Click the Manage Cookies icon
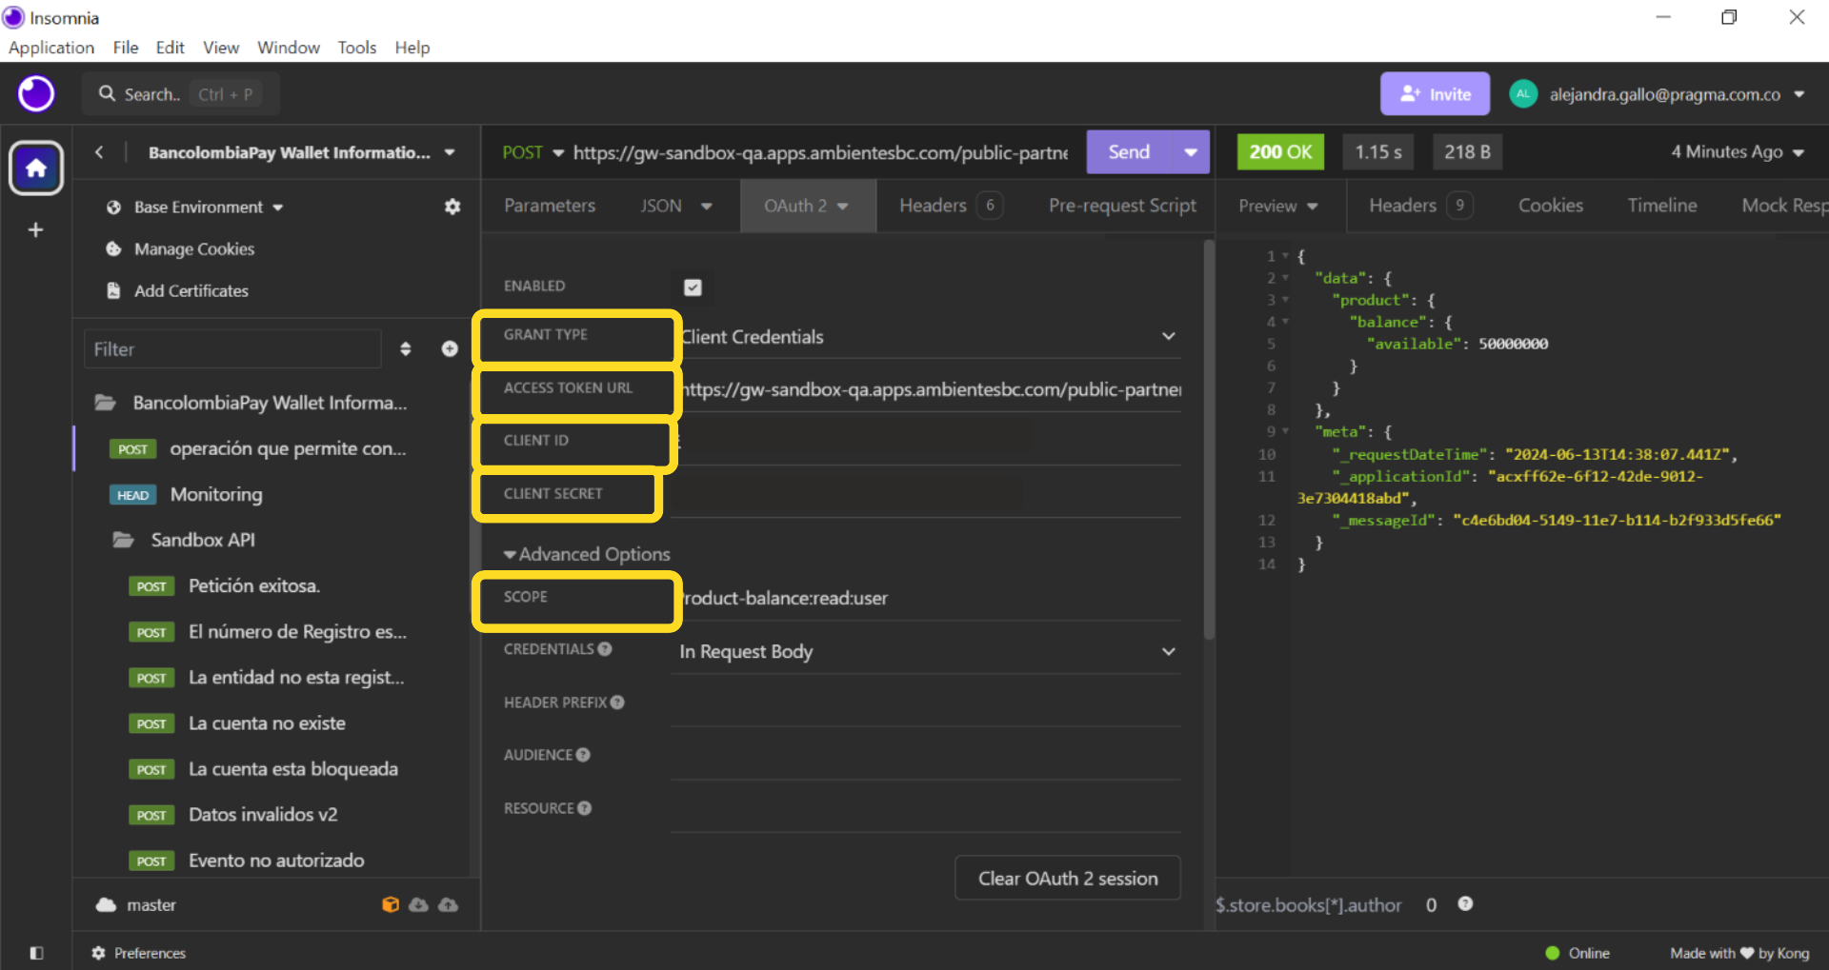The image size is (1829, 970). click(114, 249)
